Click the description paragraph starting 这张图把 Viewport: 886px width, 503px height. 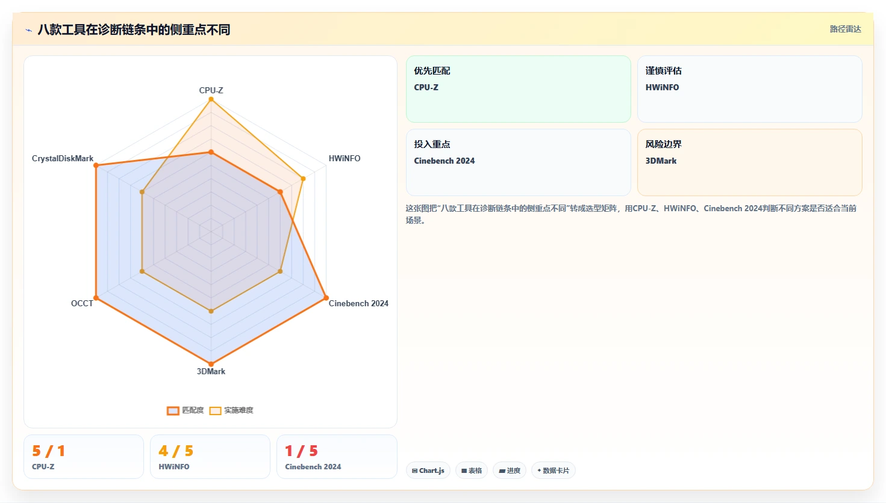pyautogui.click(x=631, y=214)
